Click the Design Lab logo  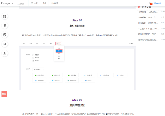(x=8, y=3)
